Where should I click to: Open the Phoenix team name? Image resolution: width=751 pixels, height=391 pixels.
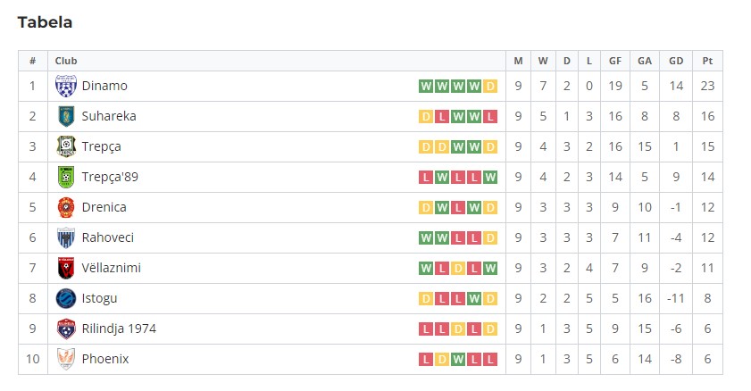point(105,359)
